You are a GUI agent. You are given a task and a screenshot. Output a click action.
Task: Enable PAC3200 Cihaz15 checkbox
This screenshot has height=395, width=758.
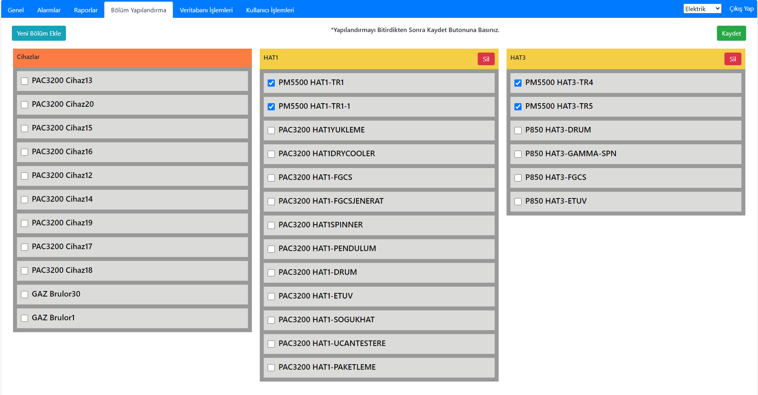pos(25,129)
